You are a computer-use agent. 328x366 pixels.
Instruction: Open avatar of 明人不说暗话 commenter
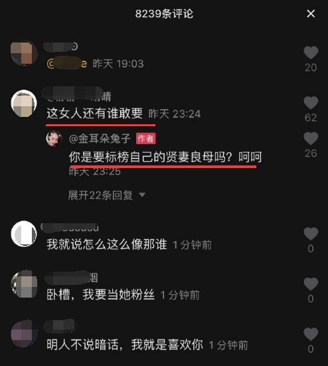click(x=24, y=334)
